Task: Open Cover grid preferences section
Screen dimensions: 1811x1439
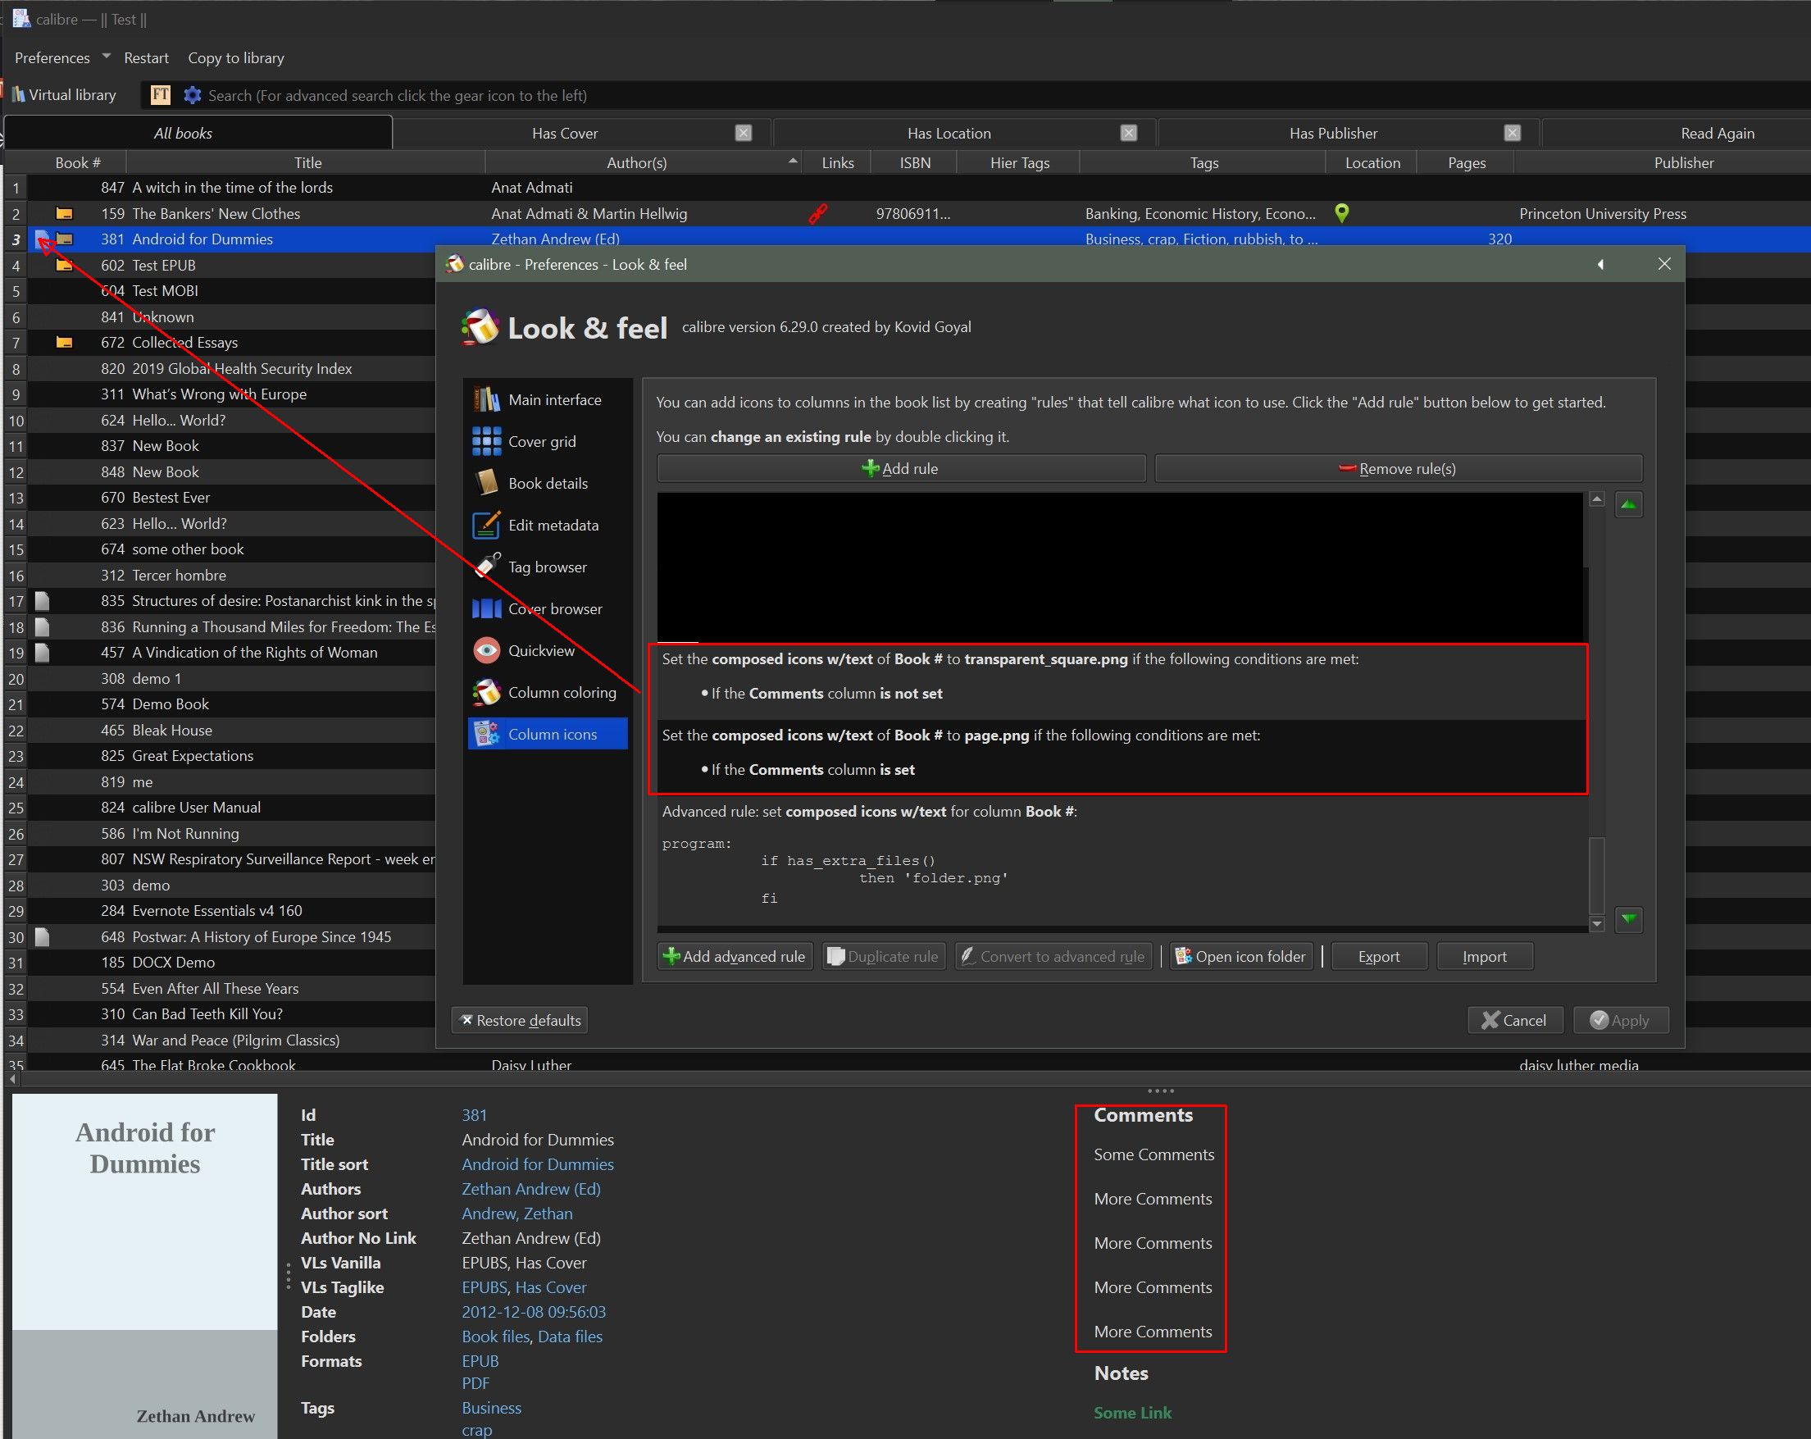Action: (547, 442)
